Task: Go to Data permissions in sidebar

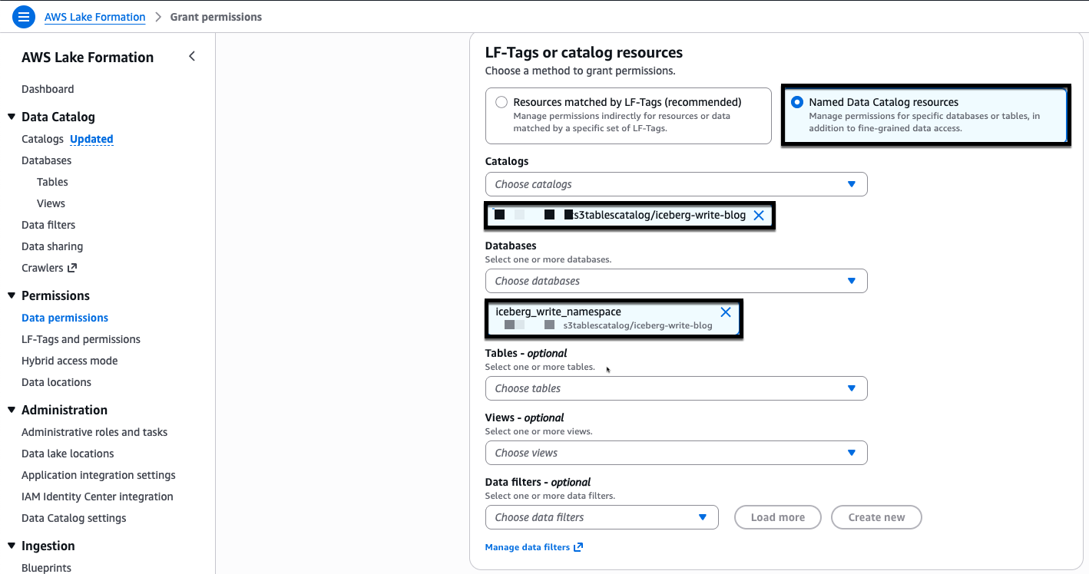Action: pyautogui.click(x=65, y=318)
